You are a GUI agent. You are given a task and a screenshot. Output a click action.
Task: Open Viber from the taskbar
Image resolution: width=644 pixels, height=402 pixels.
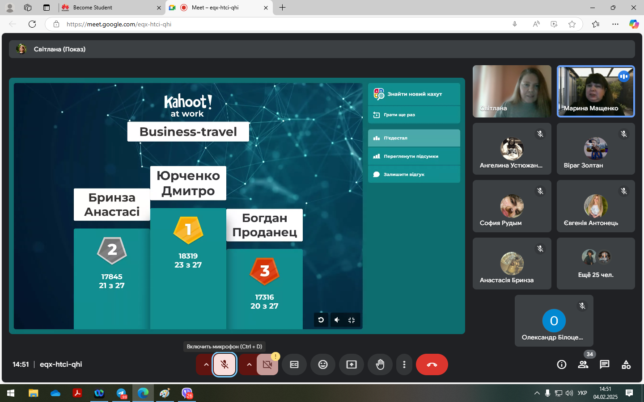coord(187,393)
